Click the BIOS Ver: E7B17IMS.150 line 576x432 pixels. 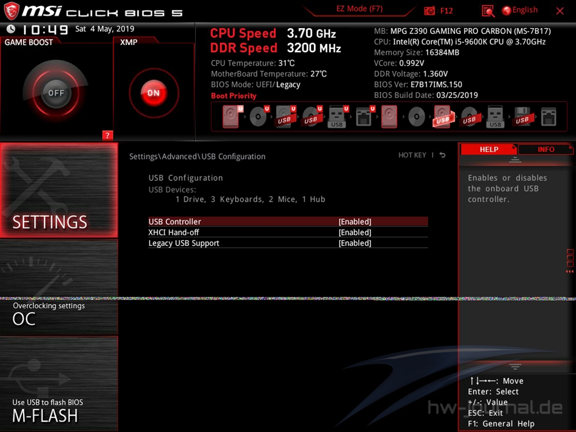tap(418, 85)
